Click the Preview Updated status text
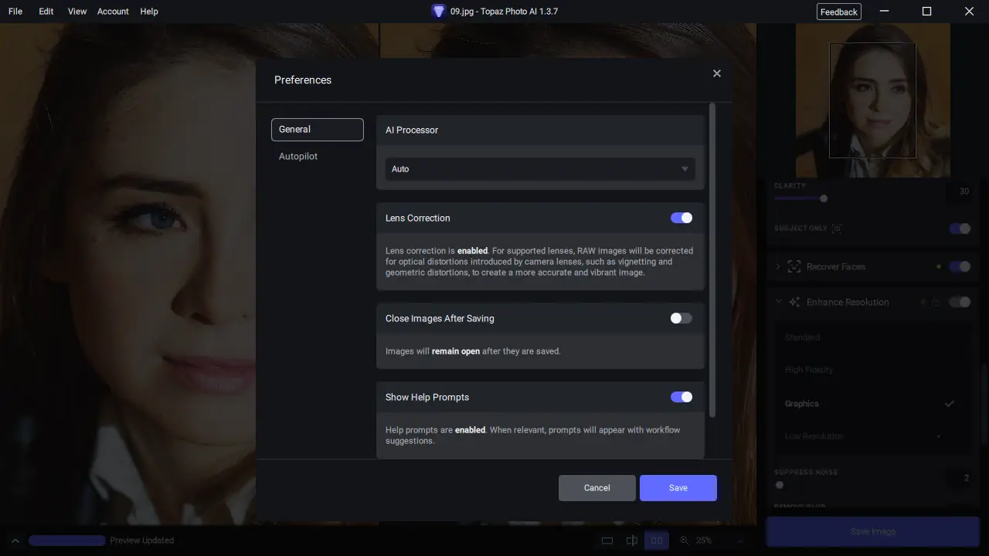Screen dimensions: 989x556 tap(142, 541)
